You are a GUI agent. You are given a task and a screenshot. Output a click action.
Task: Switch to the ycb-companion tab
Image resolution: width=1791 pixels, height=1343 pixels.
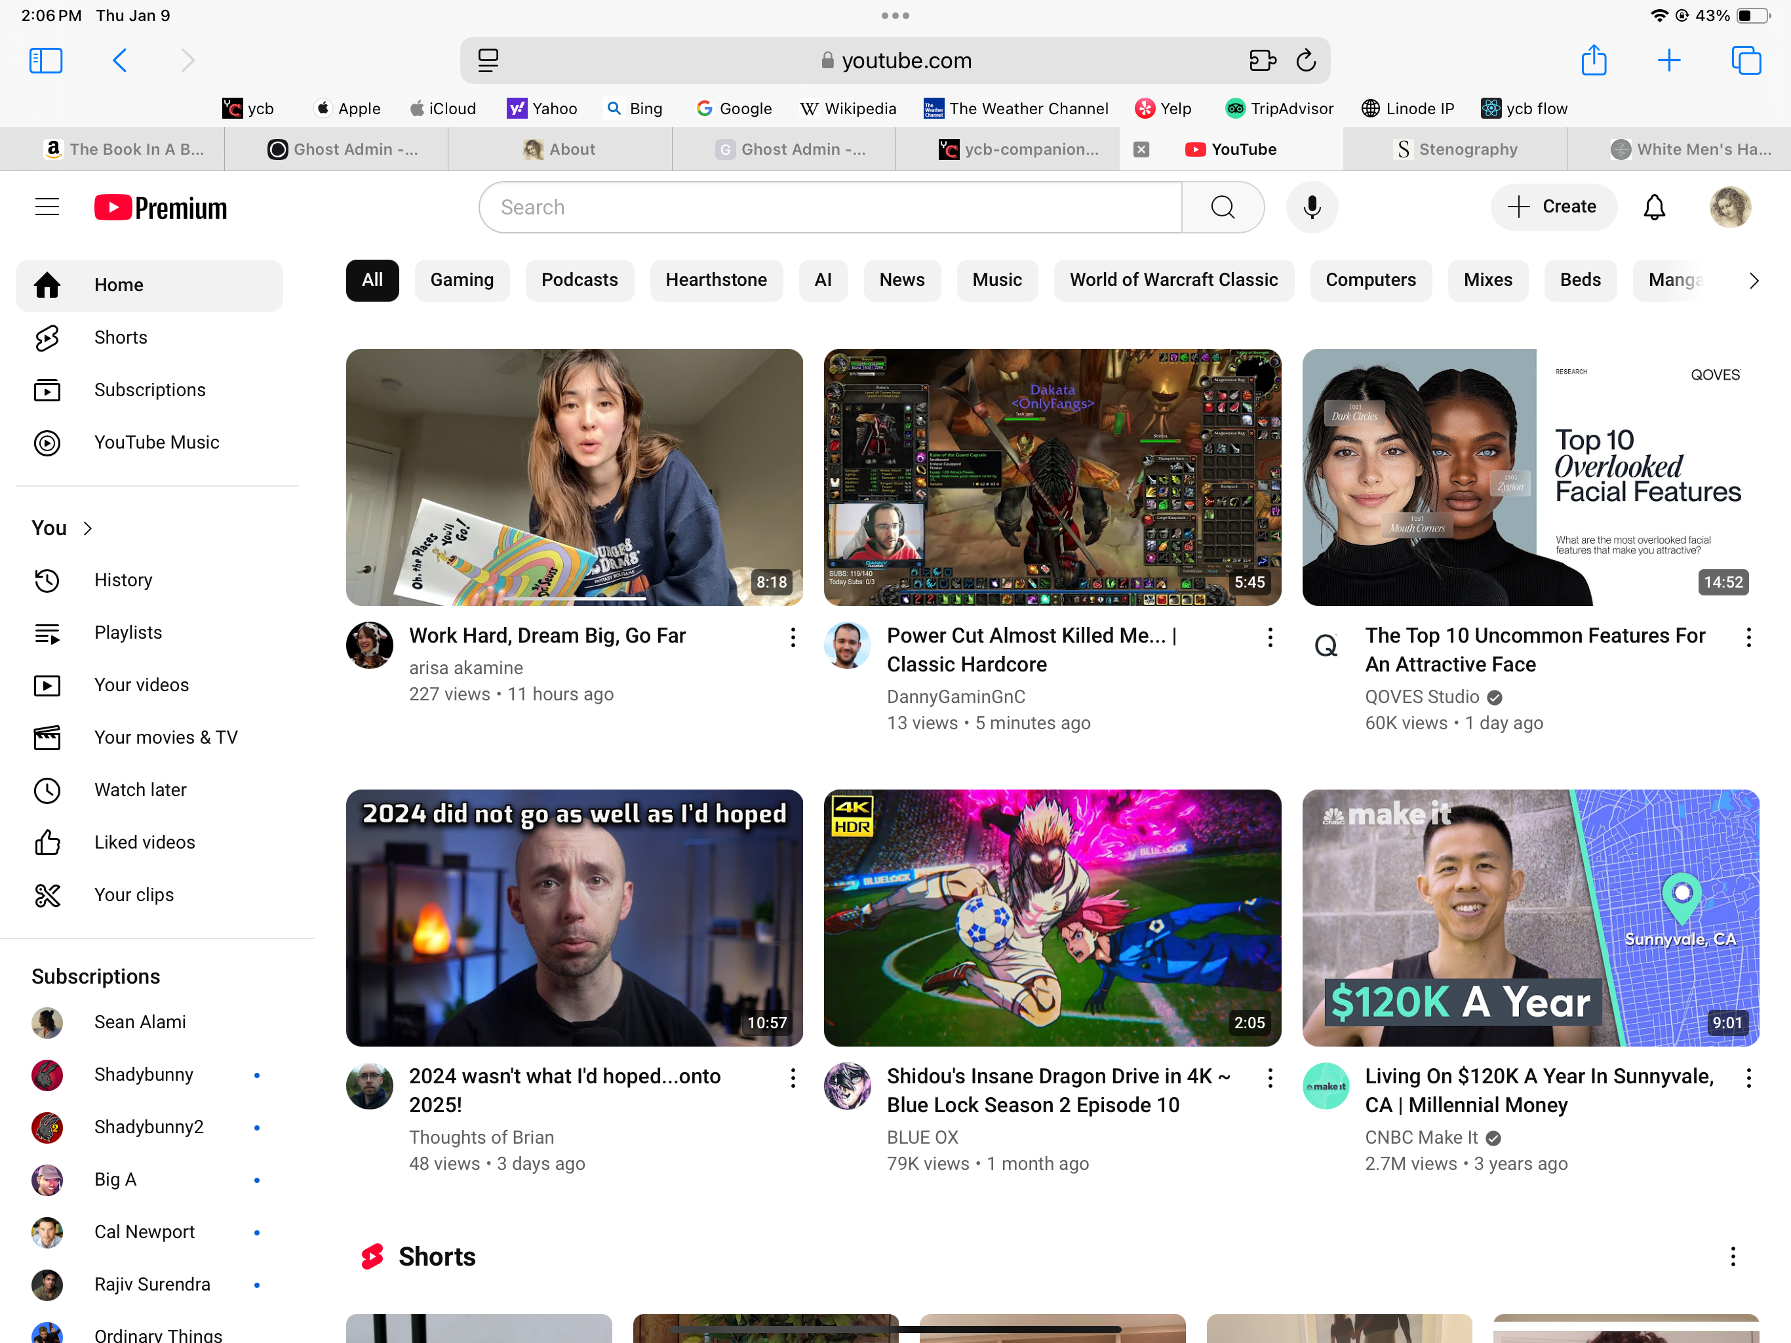coord(1007,150)
